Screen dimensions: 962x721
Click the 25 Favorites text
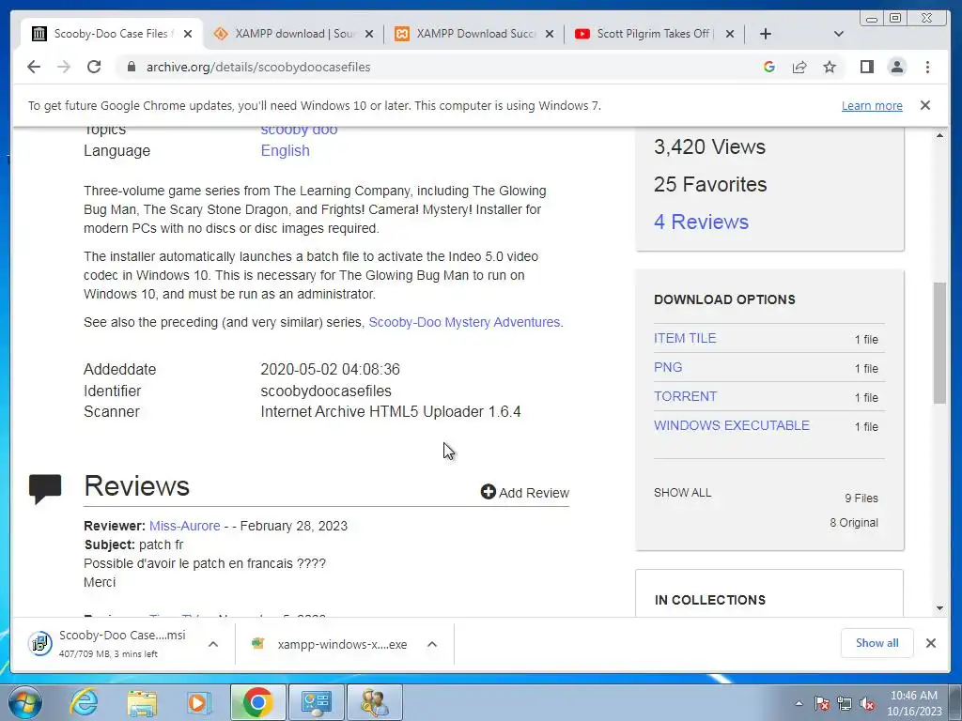710,185
